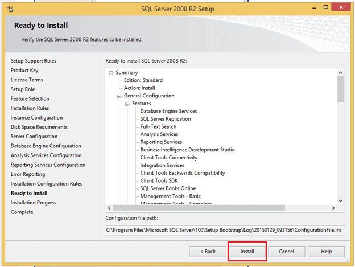The width and height of the screenshot is (355, 267).
Task: Select Instance Configuration step
Action: [x=36, y=117]
